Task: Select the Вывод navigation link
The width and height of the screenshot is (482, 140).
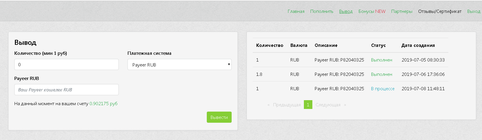Action: click(346, 11)
